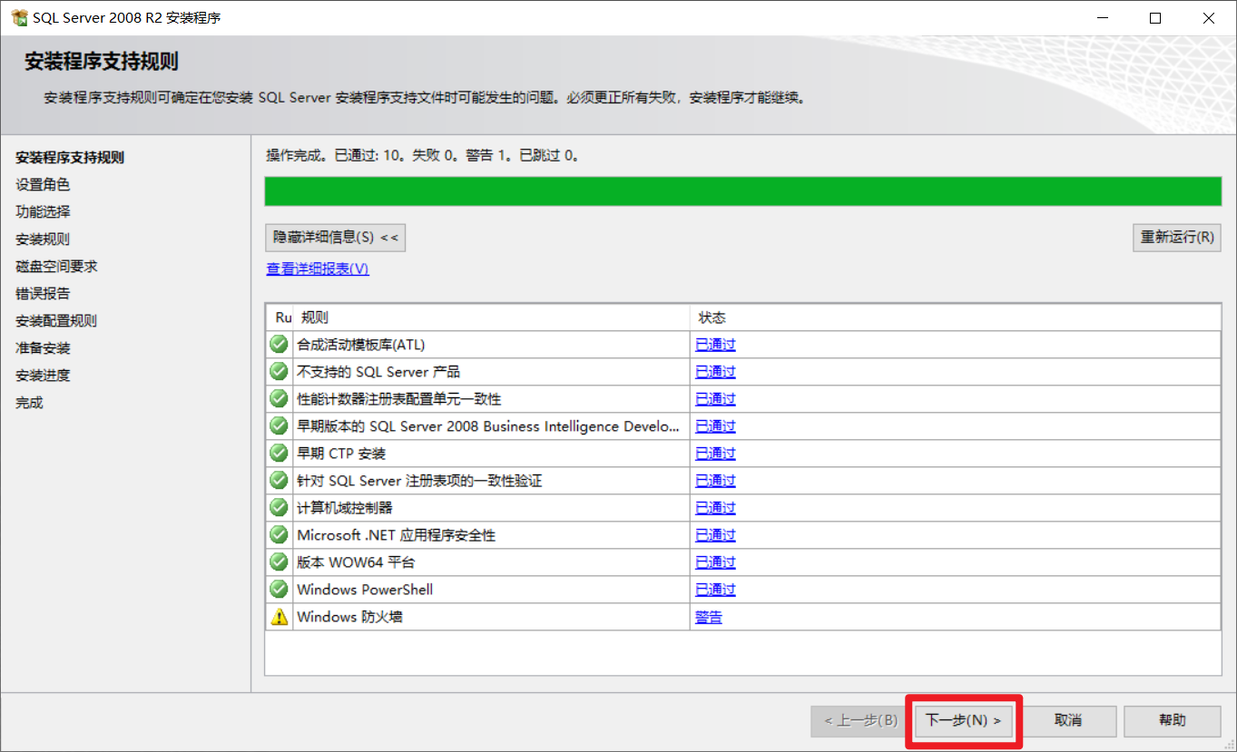Click check icon beside 早期 CTP 安装

coord(279,454)
